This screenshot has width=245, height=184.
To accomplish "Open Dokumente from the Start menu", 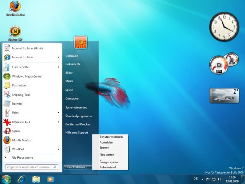I will coord(73,64).
